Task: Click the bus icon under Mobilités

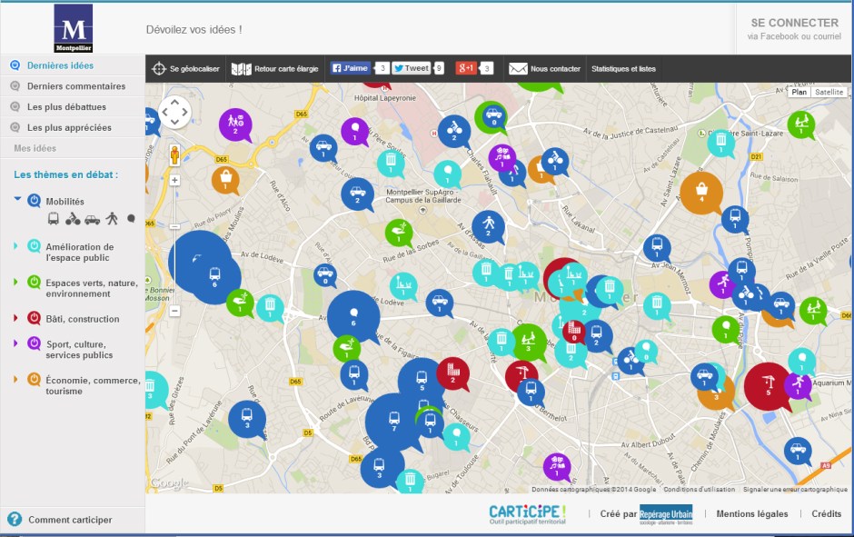Action: (54, 219)
